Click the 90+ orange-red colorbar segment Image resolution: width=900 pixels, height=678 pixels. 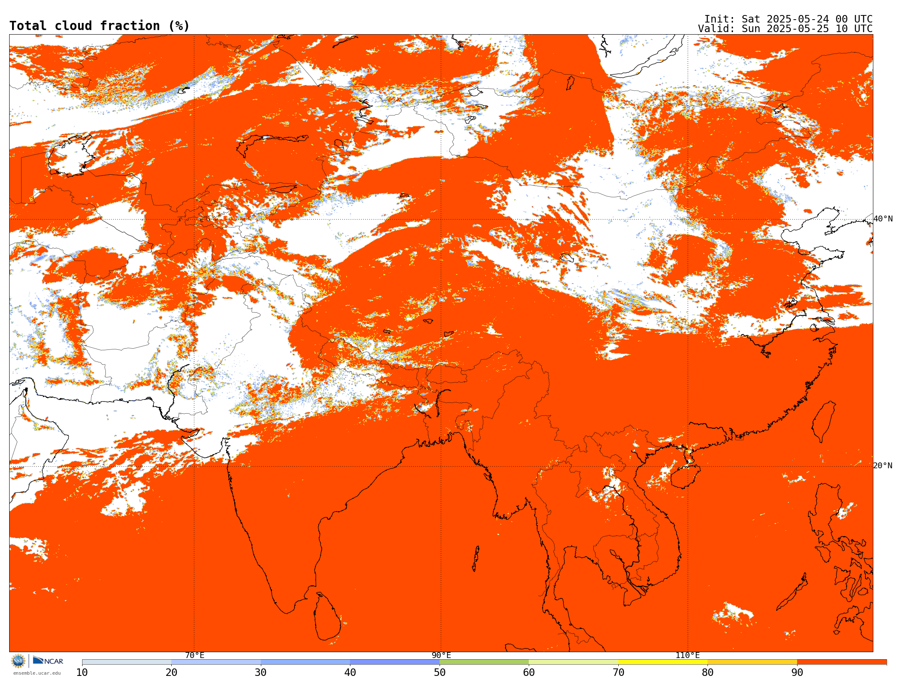pos(842,662)
